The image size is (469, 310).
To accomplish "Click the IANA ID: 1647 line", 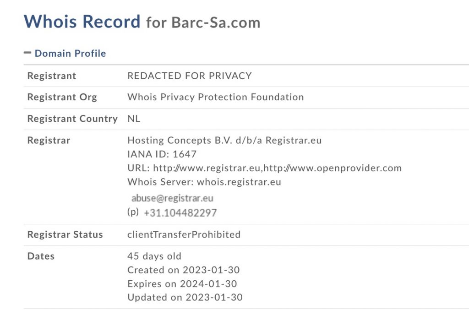I will [x=162, y=154].
